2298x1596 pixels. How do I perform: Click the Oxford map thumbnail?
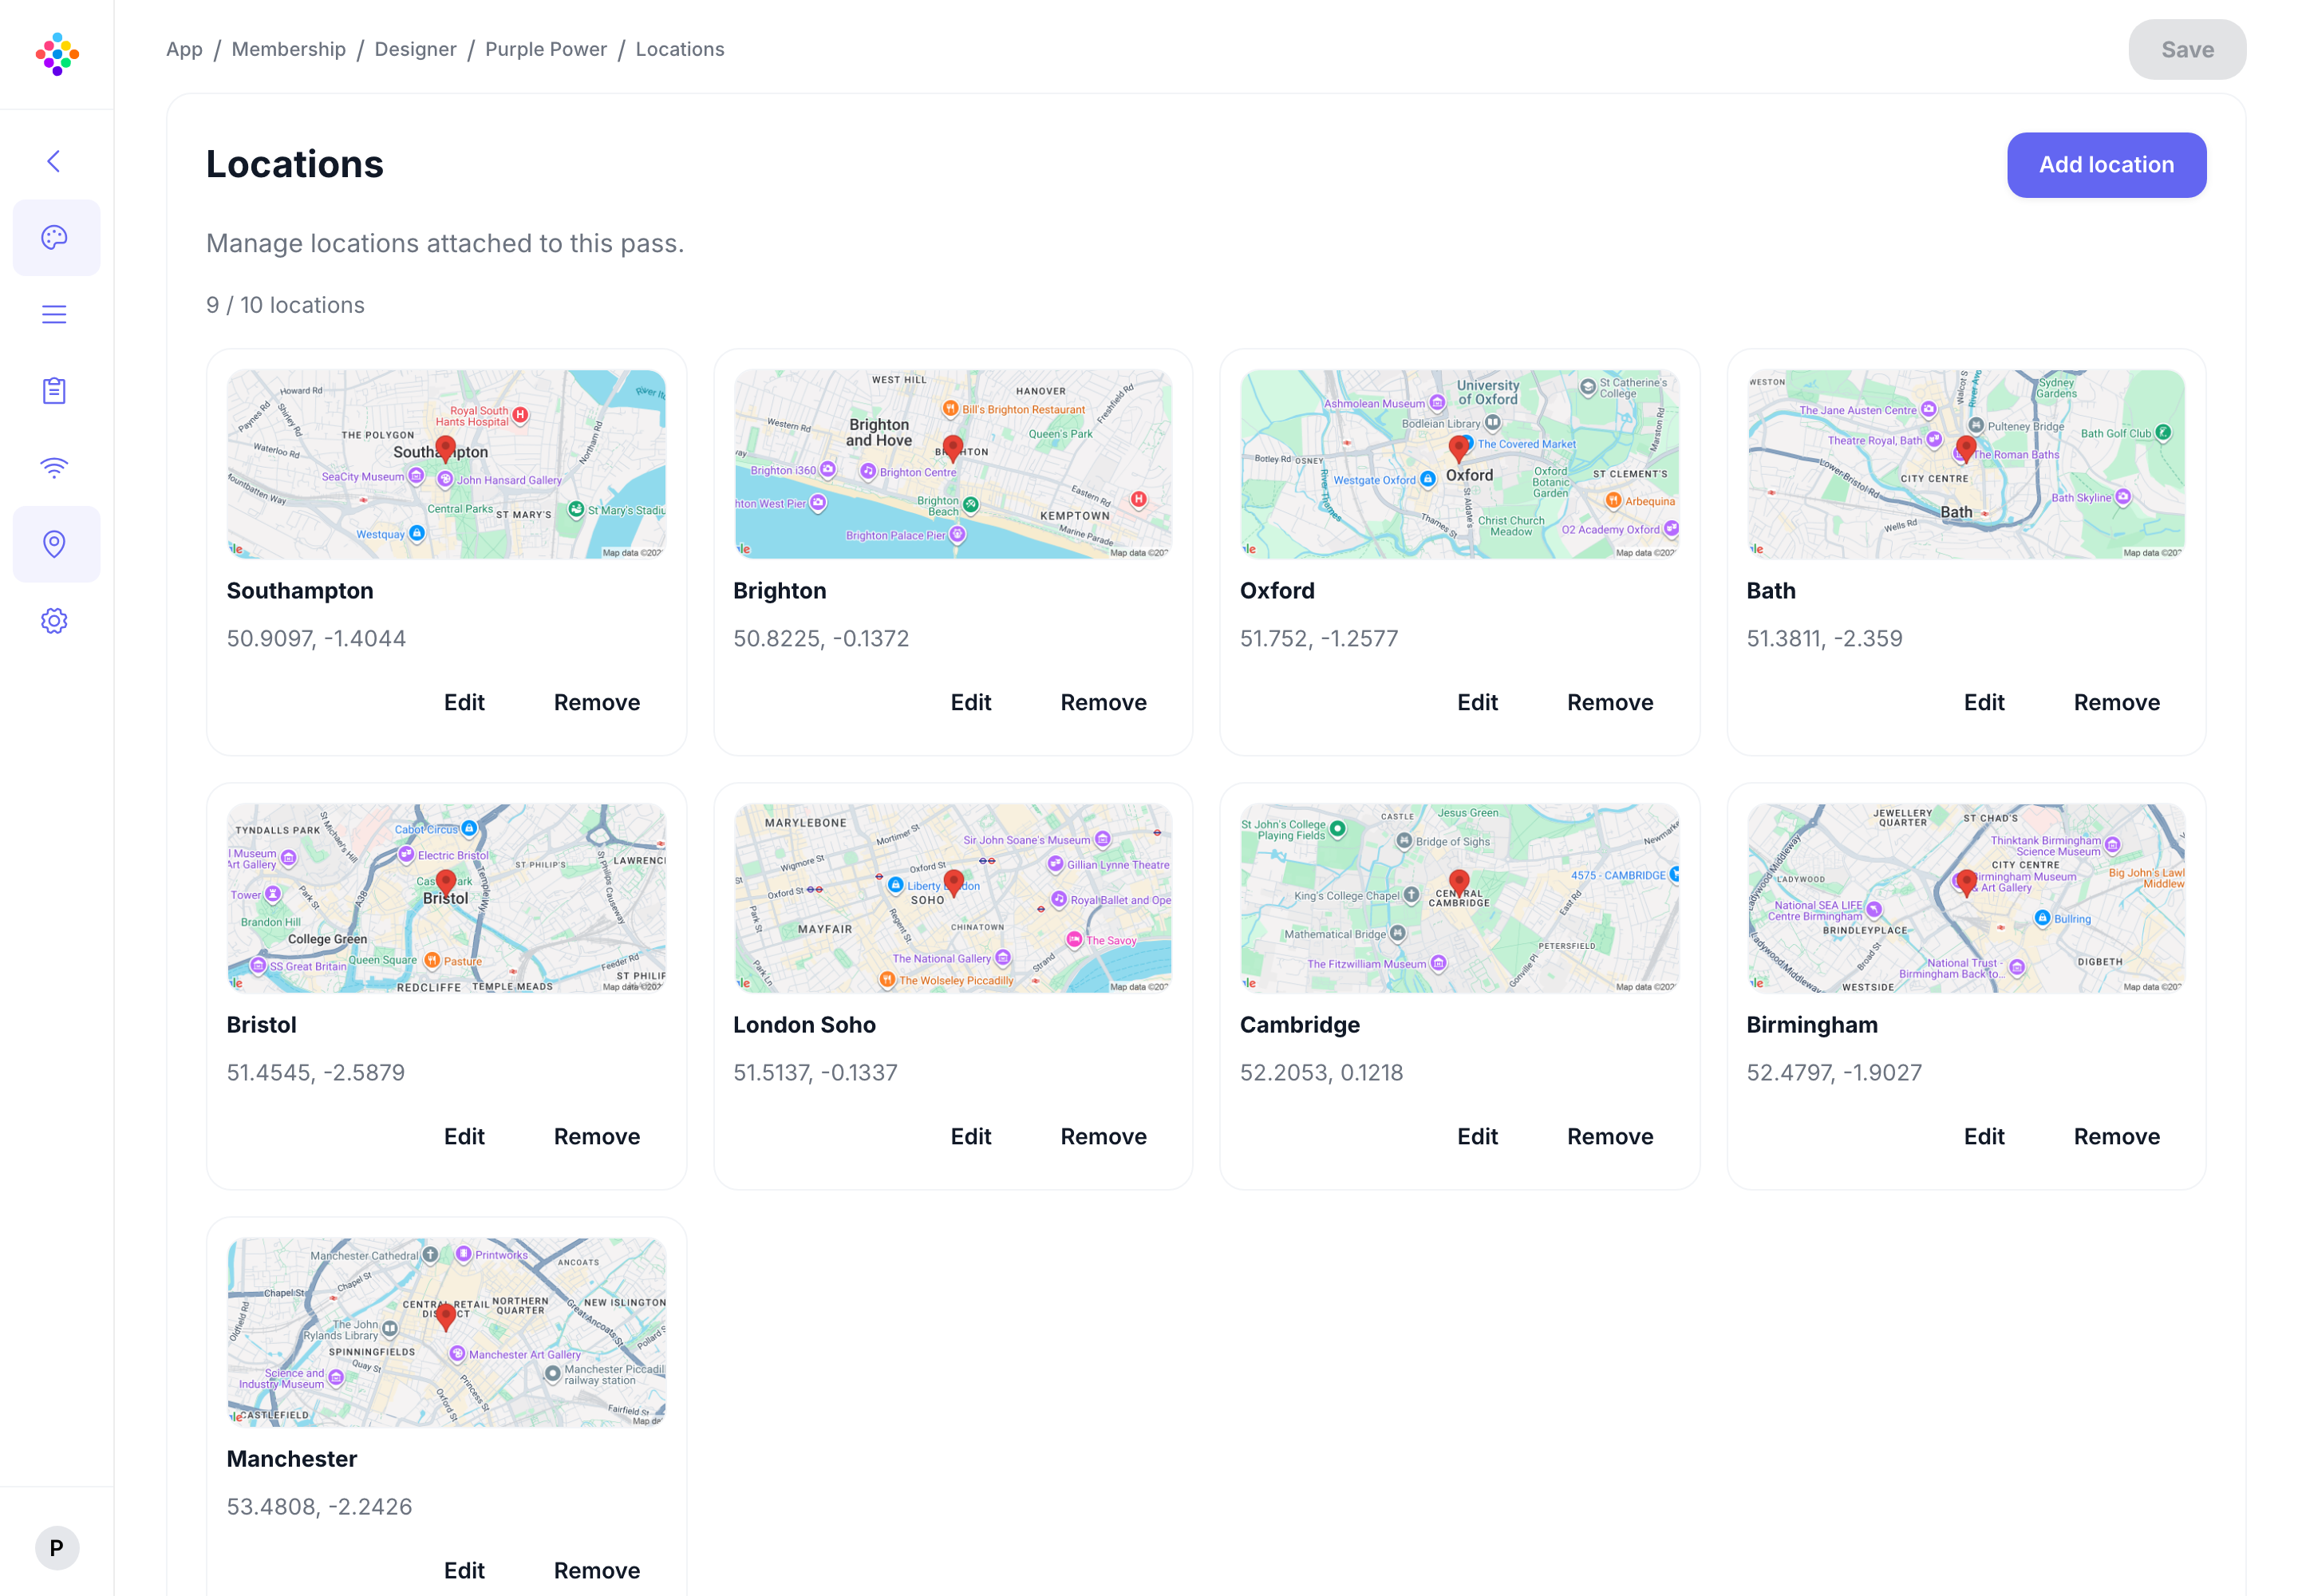(x=1459, y=464)
